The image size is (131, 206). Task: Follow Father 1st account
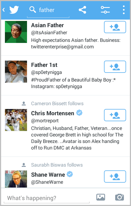point(115,67)
